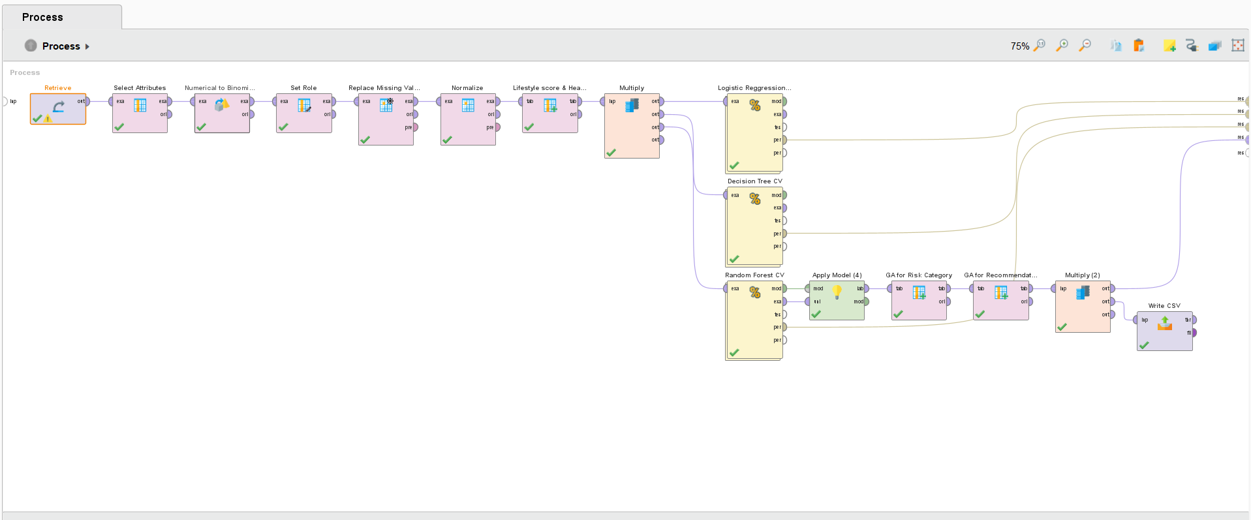Select the first Multiply operator

coord(632,125)
